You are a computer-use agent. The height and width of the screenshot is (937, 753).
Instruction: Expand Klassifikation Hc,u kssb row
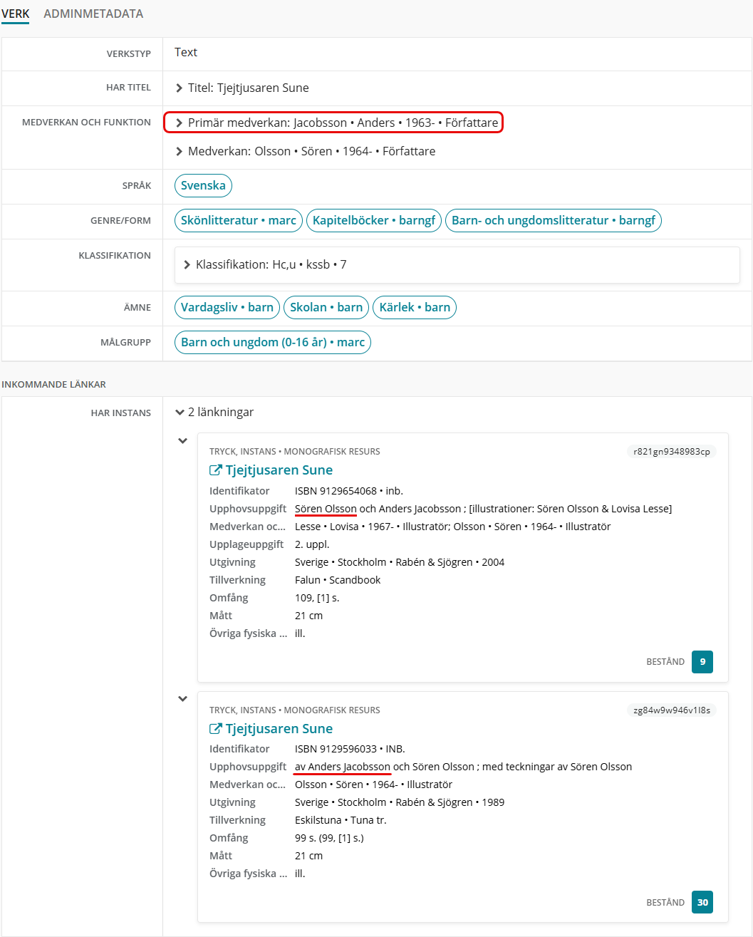tap(187, 265)
